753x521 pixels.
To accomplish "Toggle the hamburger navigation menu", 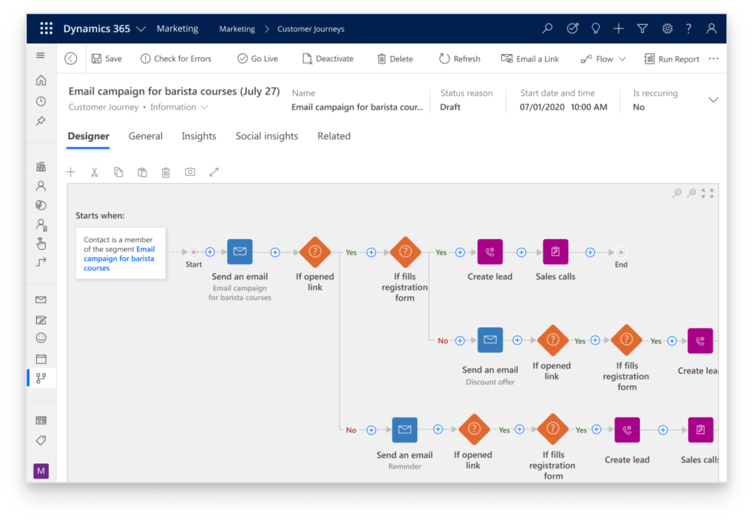I will coord(41,56).
